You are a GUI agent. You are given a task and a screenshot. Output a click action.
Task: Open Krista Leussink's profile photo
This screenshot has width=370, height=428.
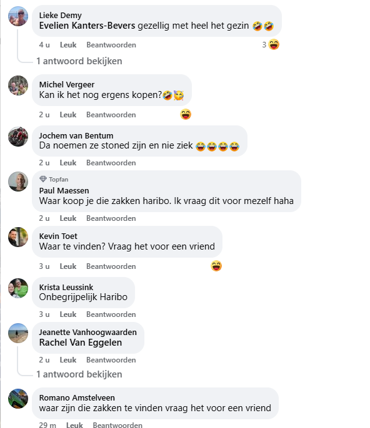[18, 288]
